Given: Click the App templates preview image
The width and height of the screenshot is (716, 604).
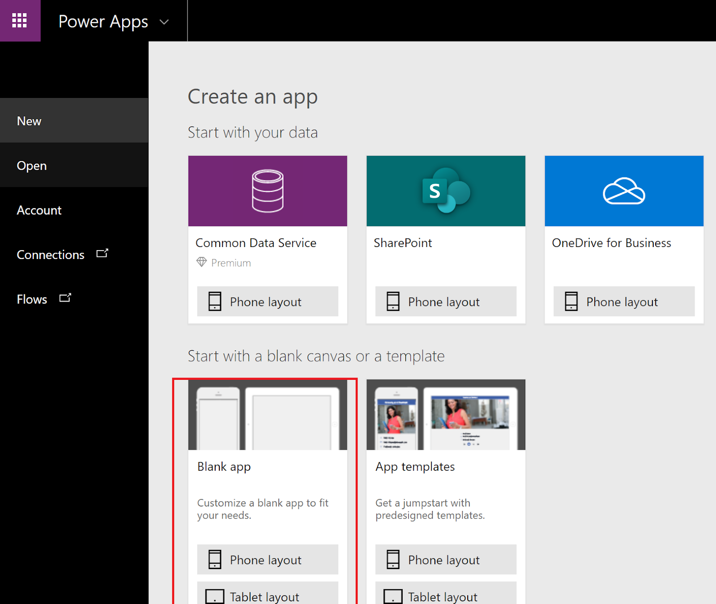Looking at the screenshot, I should (x=445, y=414).
